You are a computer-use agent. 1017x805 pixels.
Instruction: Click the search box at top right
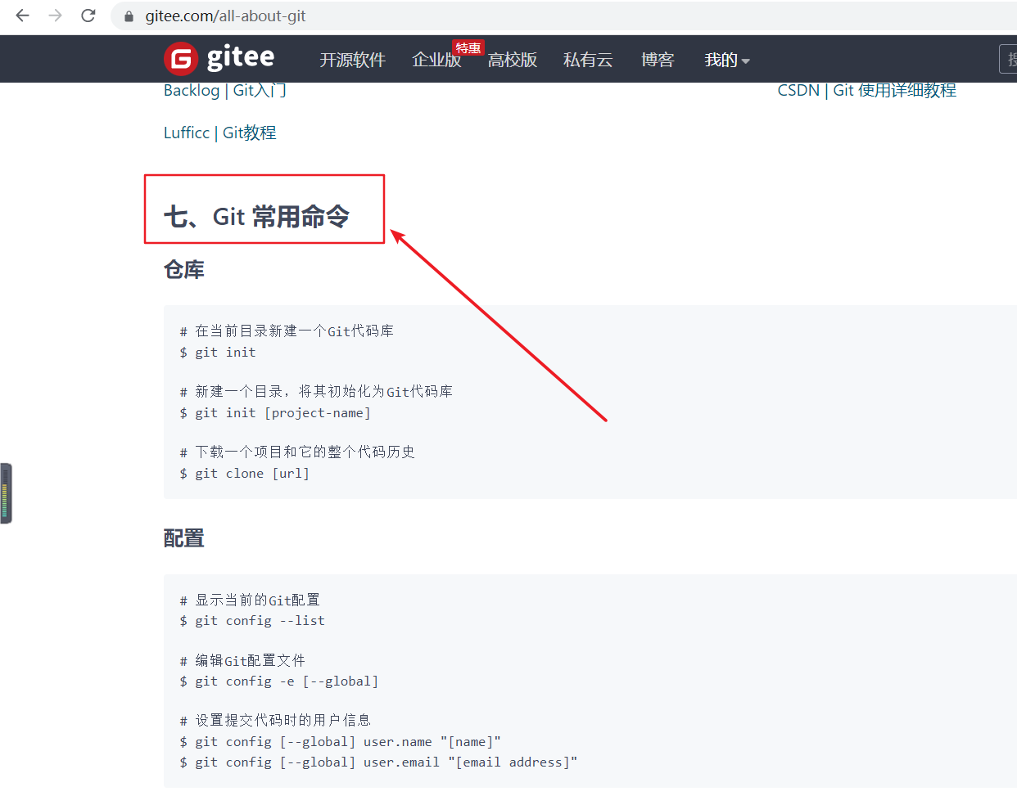[x=1010, y=59]
